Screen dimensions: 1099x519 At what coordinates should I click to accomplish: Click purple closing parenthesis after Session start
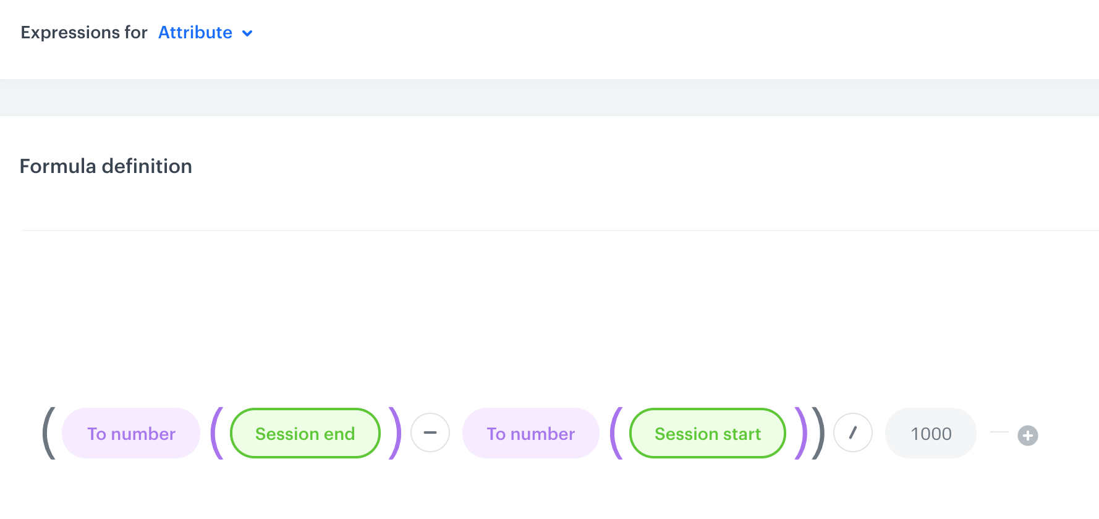(x=801, y=432)
